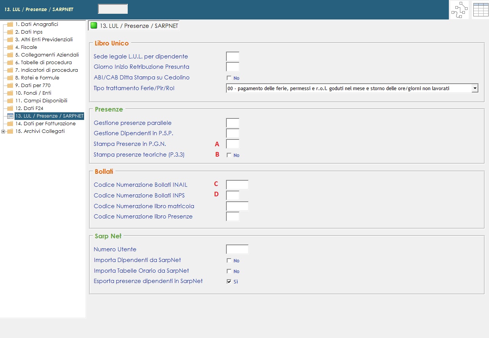
Task: Open 14. Dati per Fatturazione section
Action: click(45, 124)
